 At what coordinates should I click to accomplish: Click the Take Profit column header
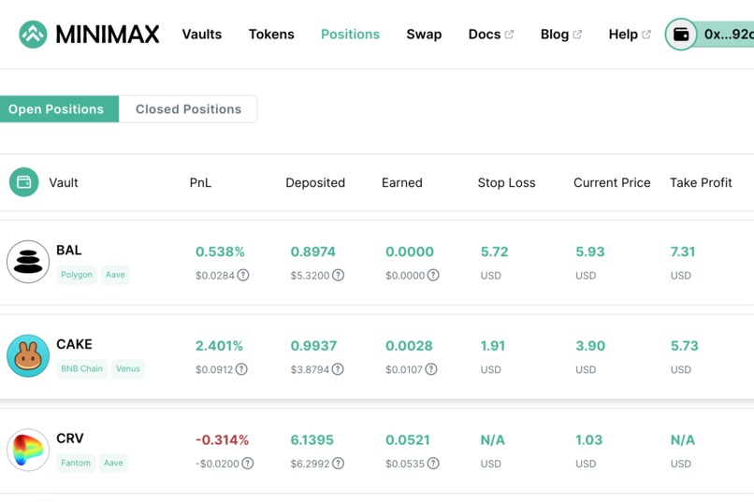click(x=701, y=182)
